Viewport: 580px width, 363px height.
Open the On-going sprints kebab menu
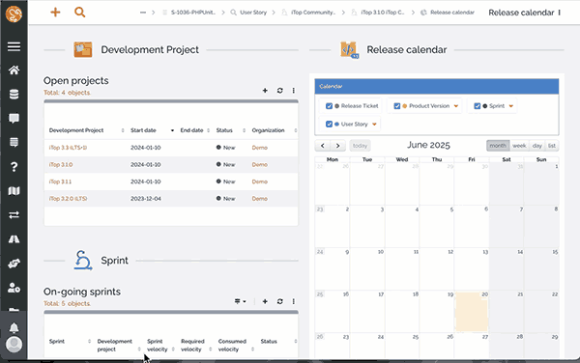(293, 301)
